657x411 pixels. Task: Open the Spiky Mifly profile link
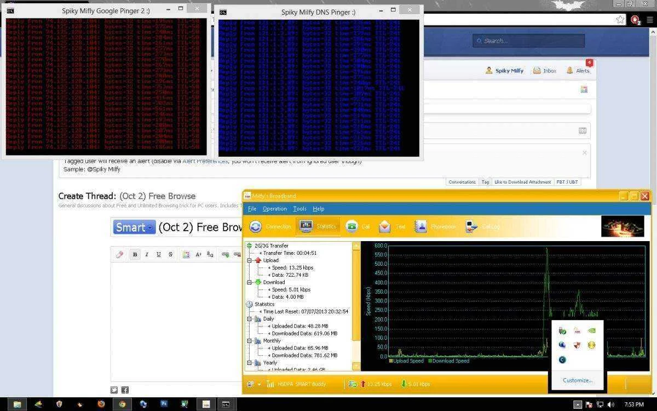click(505, 71)
